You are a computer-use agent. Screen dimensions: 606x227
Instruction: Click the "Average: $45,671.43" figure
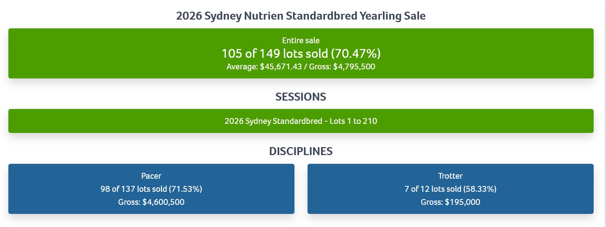[x=264, y=66]
